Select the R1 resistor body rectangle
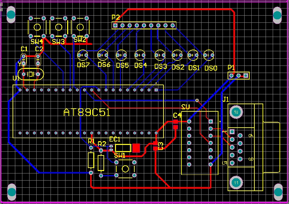The height and width of the screenshot is (204, 289). pyautogui.click(x=91, y=160)
